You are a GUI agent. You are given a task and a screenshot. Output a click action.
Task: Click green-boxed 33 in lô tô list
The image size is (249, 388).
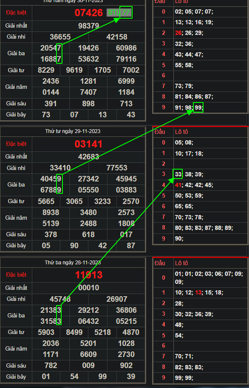point(178,174)
